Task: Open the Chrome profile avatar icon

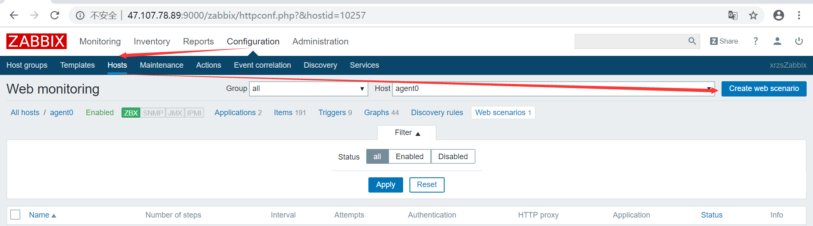Action: [779, 15]
